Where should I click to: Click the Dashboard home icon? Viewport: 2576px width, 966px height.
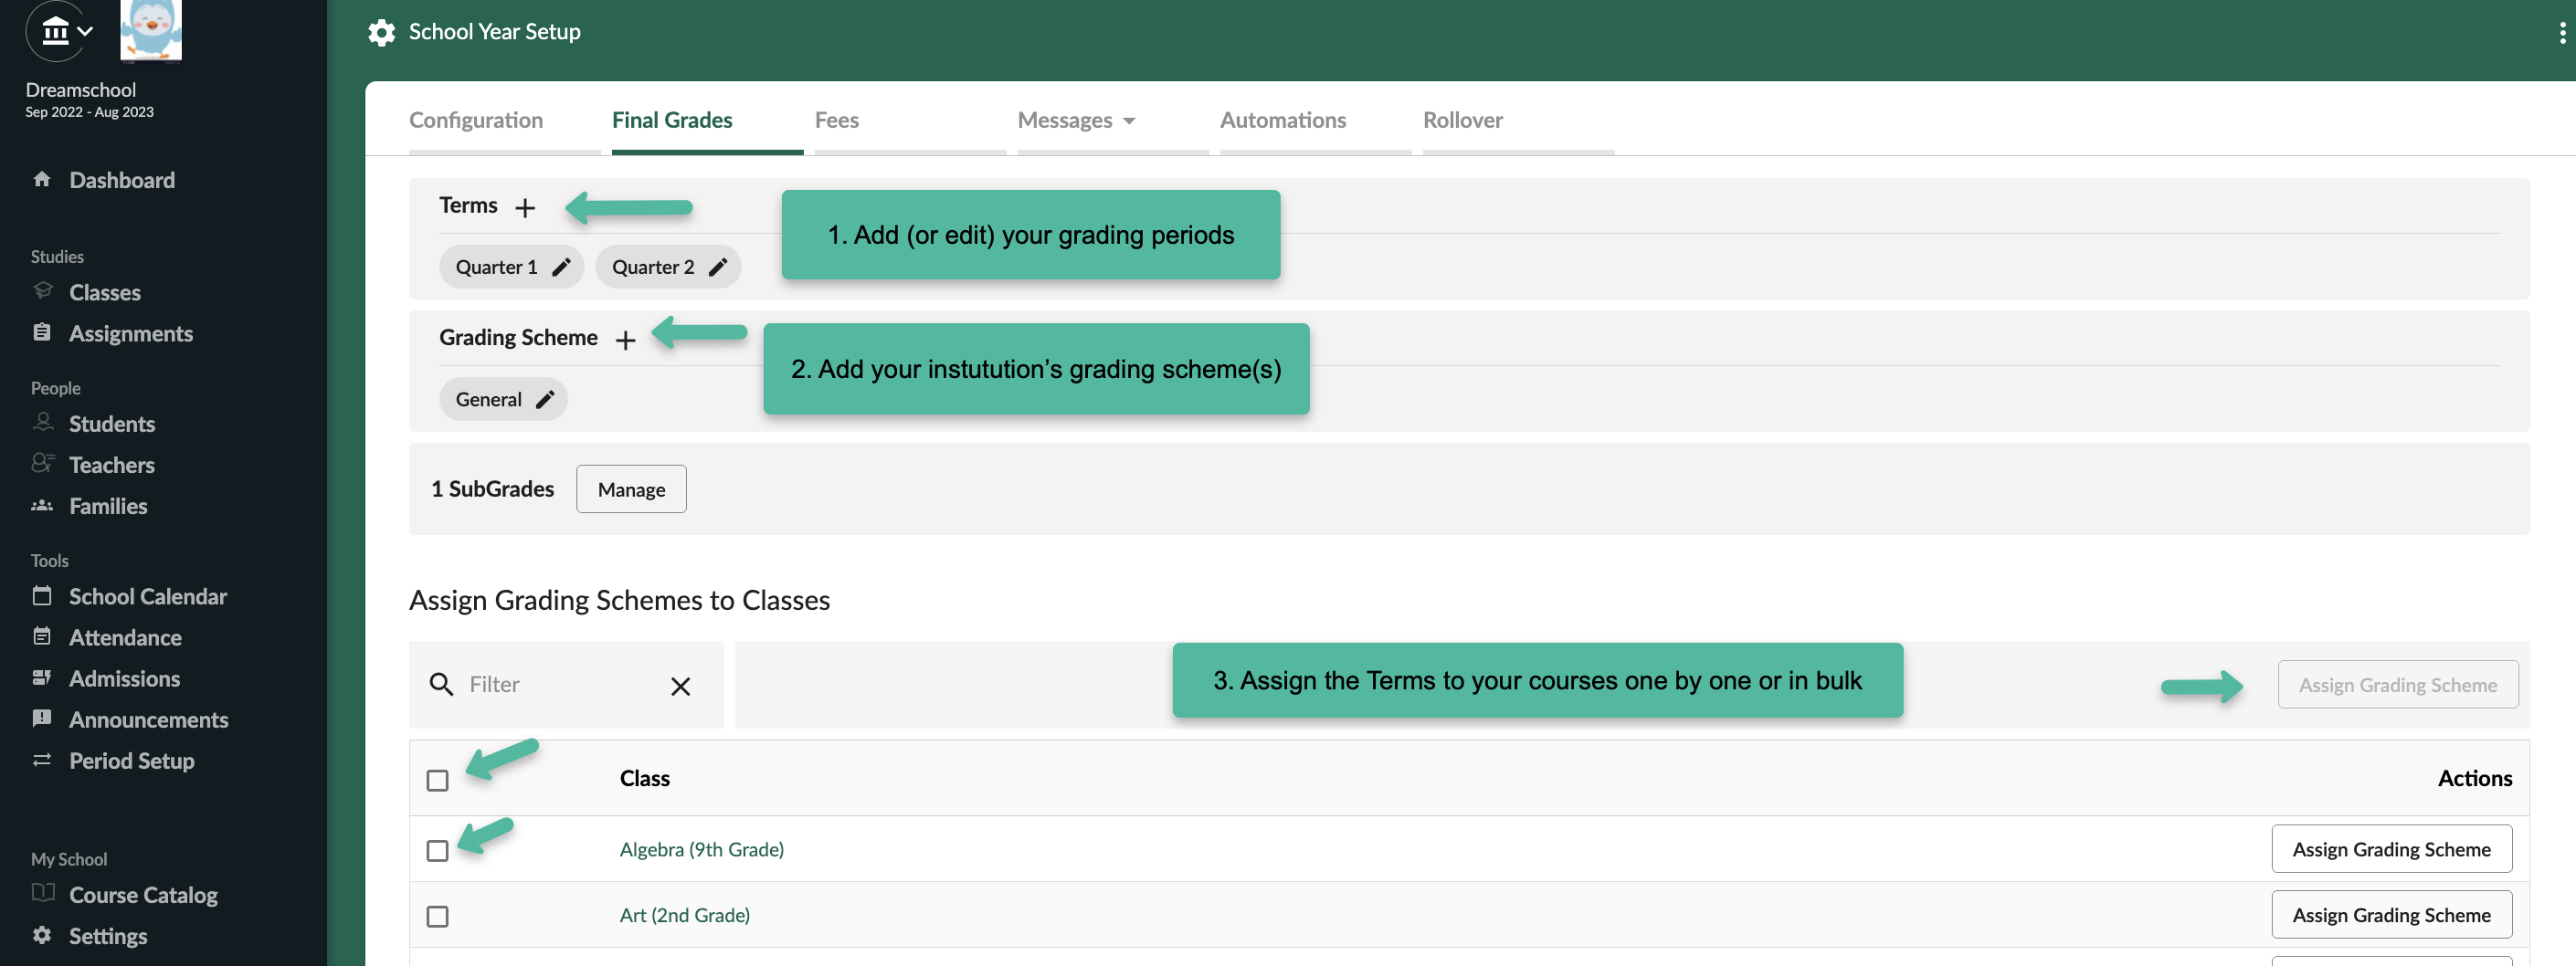(42, 179)
